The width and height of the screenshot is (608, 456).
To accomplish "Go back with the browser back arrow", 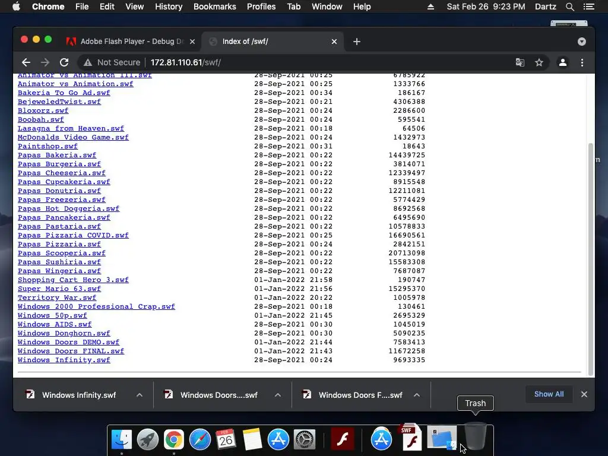I will coord(26,62).
